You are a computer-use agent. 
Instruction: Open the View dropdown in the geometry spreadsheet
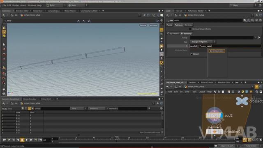(78, 109)
